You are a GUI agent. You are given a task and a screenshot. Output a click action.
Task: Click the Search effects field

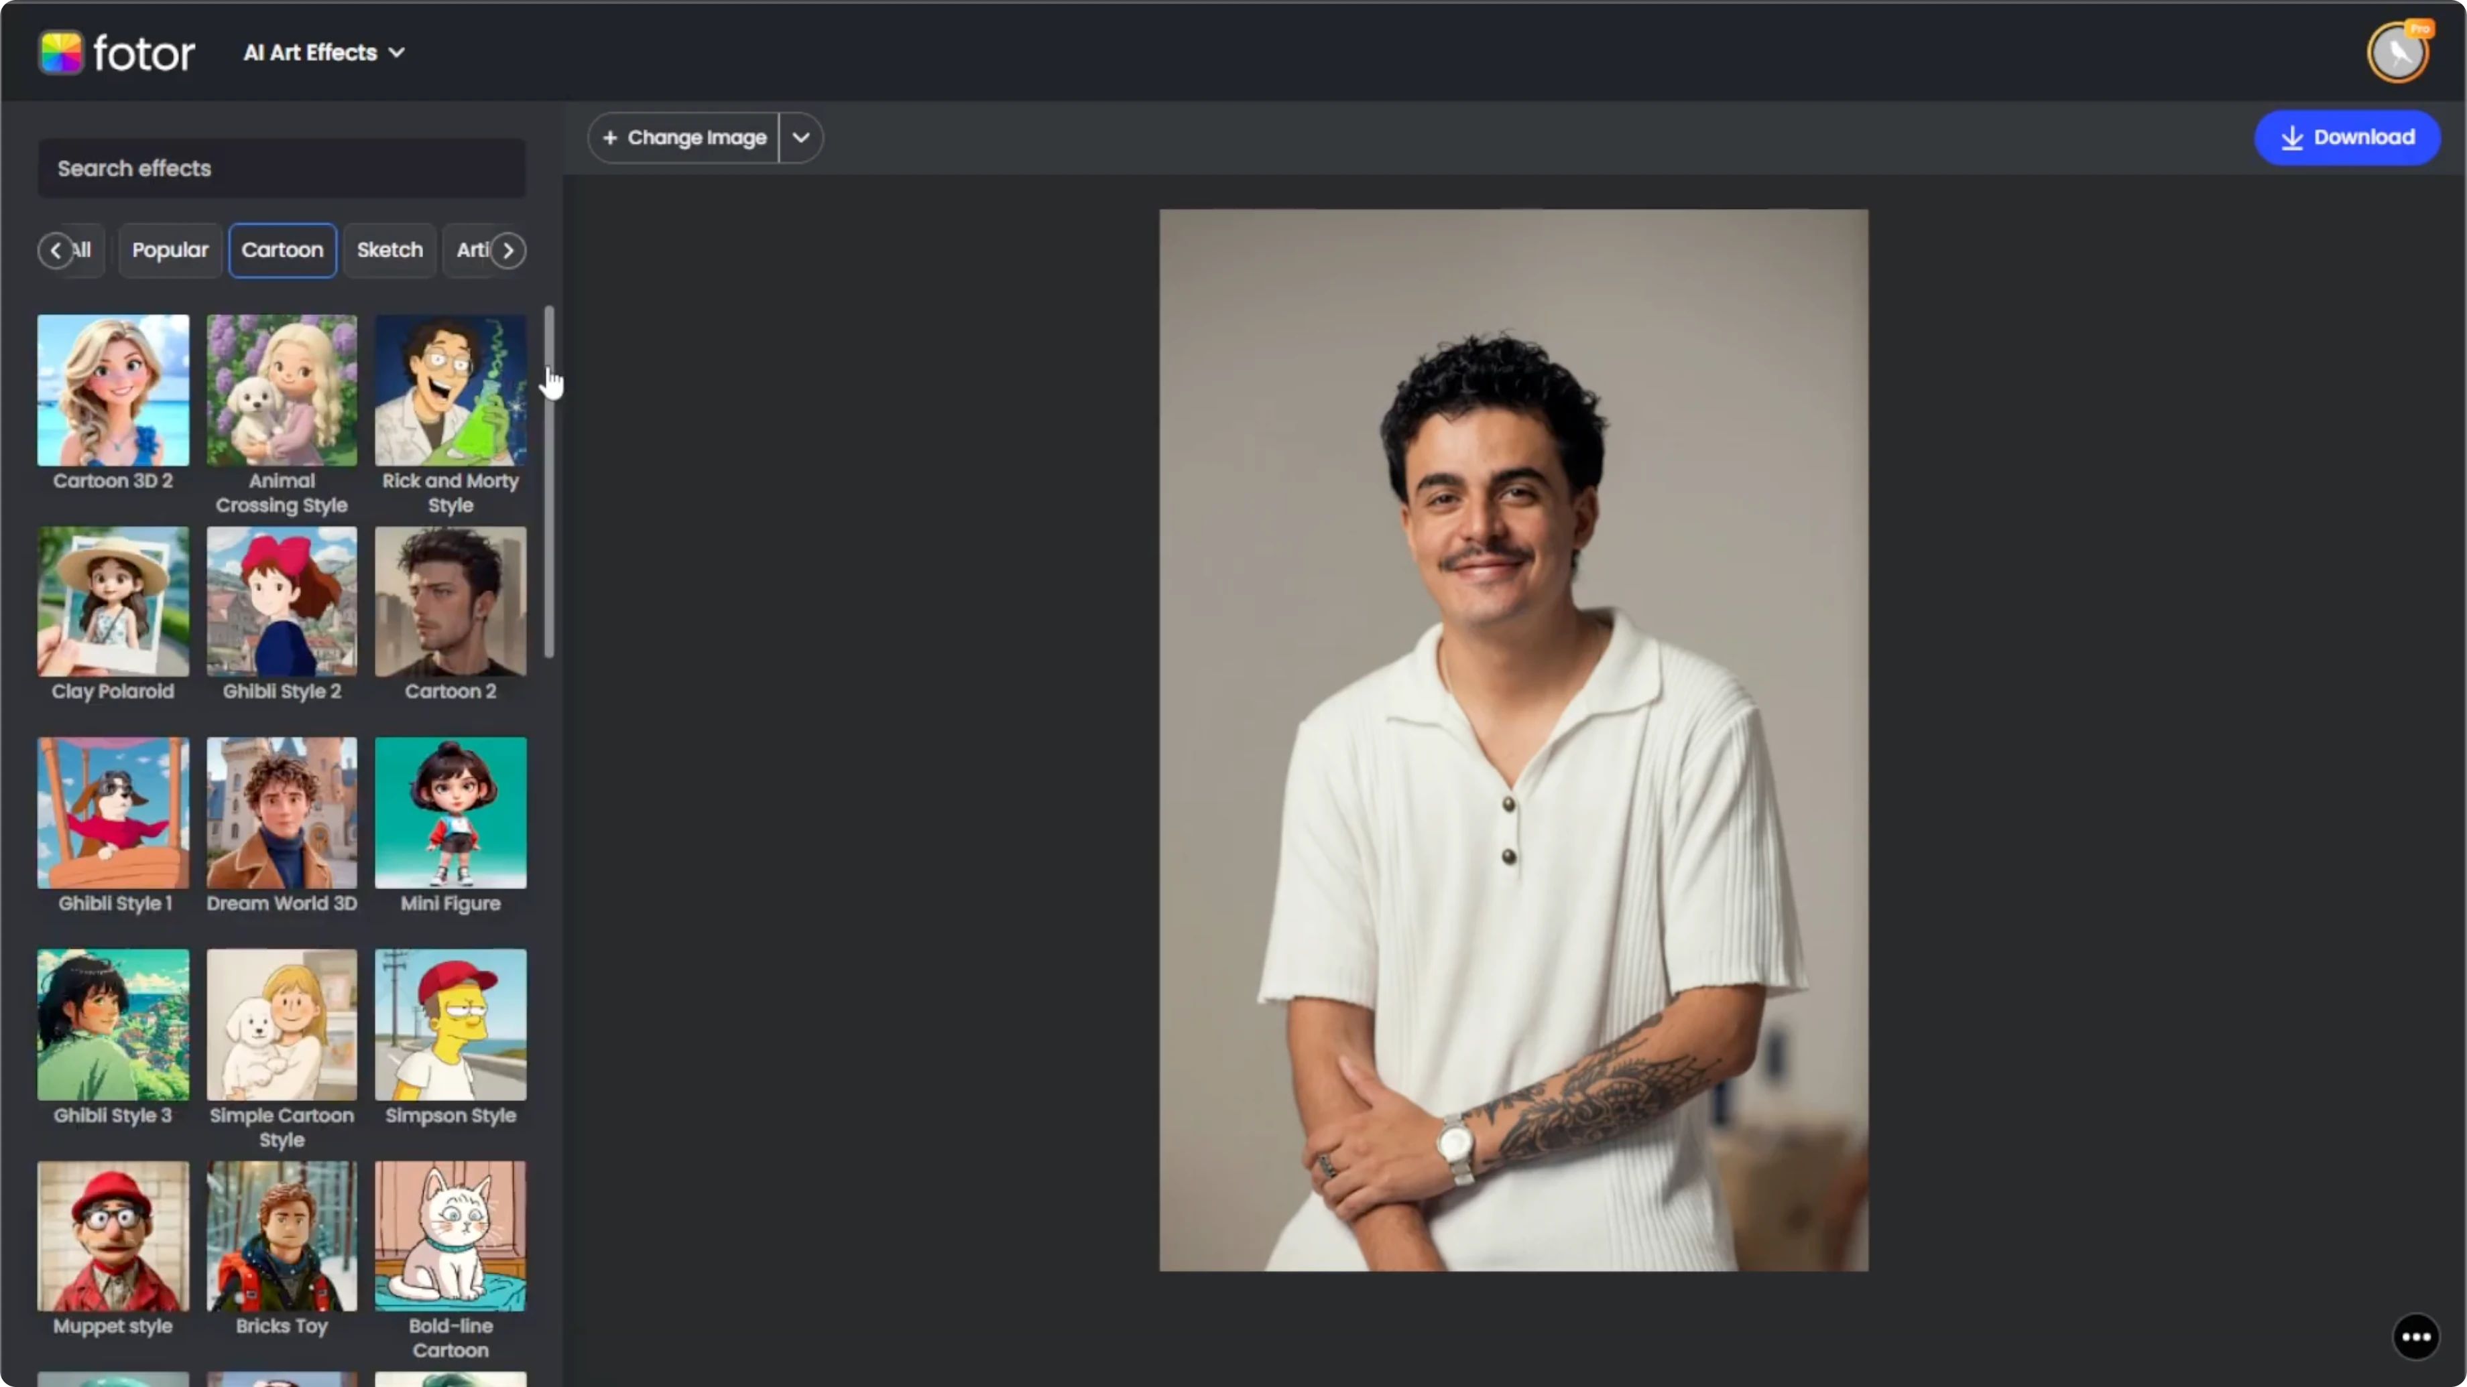pyautogui.click(x=282, y=168)
